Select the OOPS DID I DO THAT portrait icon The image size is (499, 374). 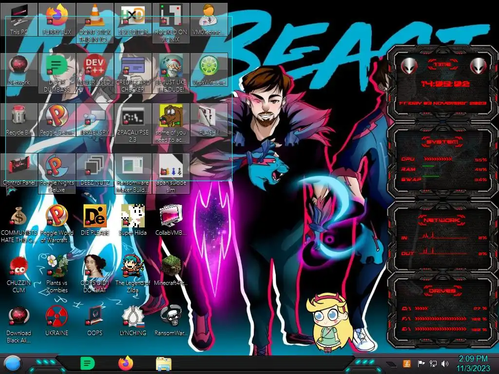95,274
